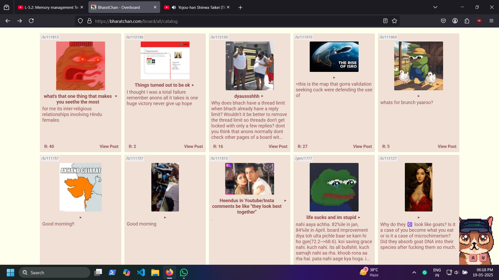The image size is (499, 280).
Task: Open Firefox from the taskbar
Action: [170, 272]
